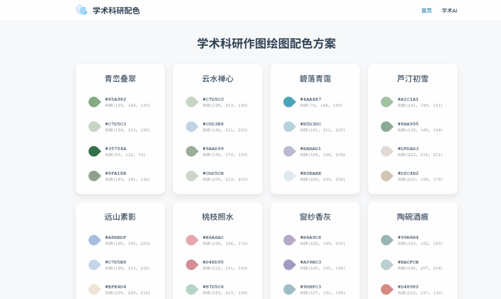The width and height of the screenshot is (501, 299).
Task: Select the 桃枝照水 palette title
Action: click(218, 217)
